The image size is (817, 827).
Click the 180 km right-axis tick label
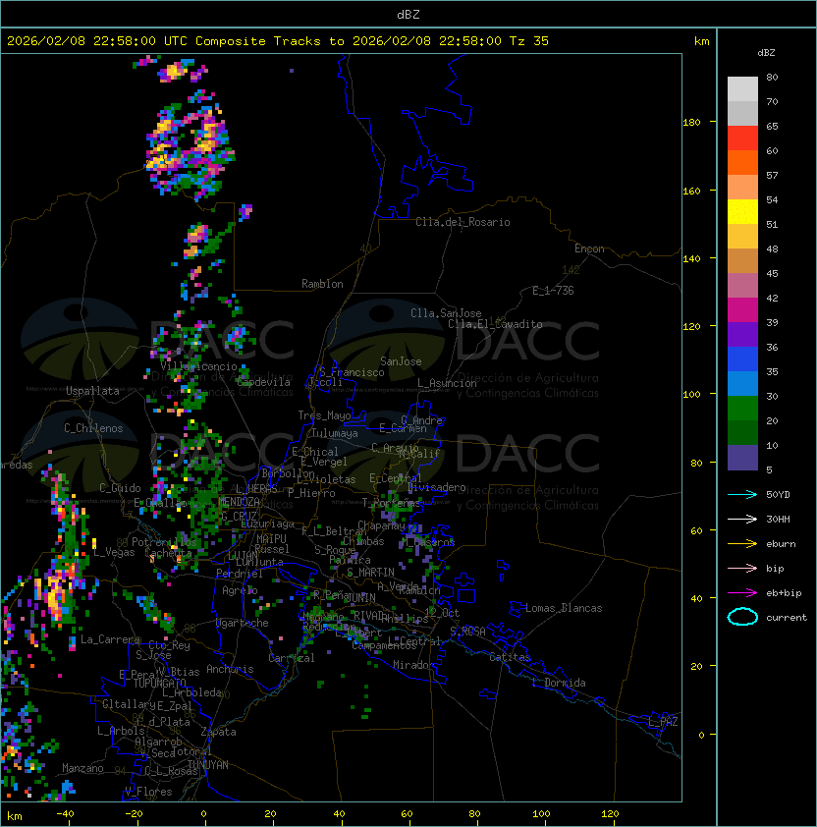point(691,123)
